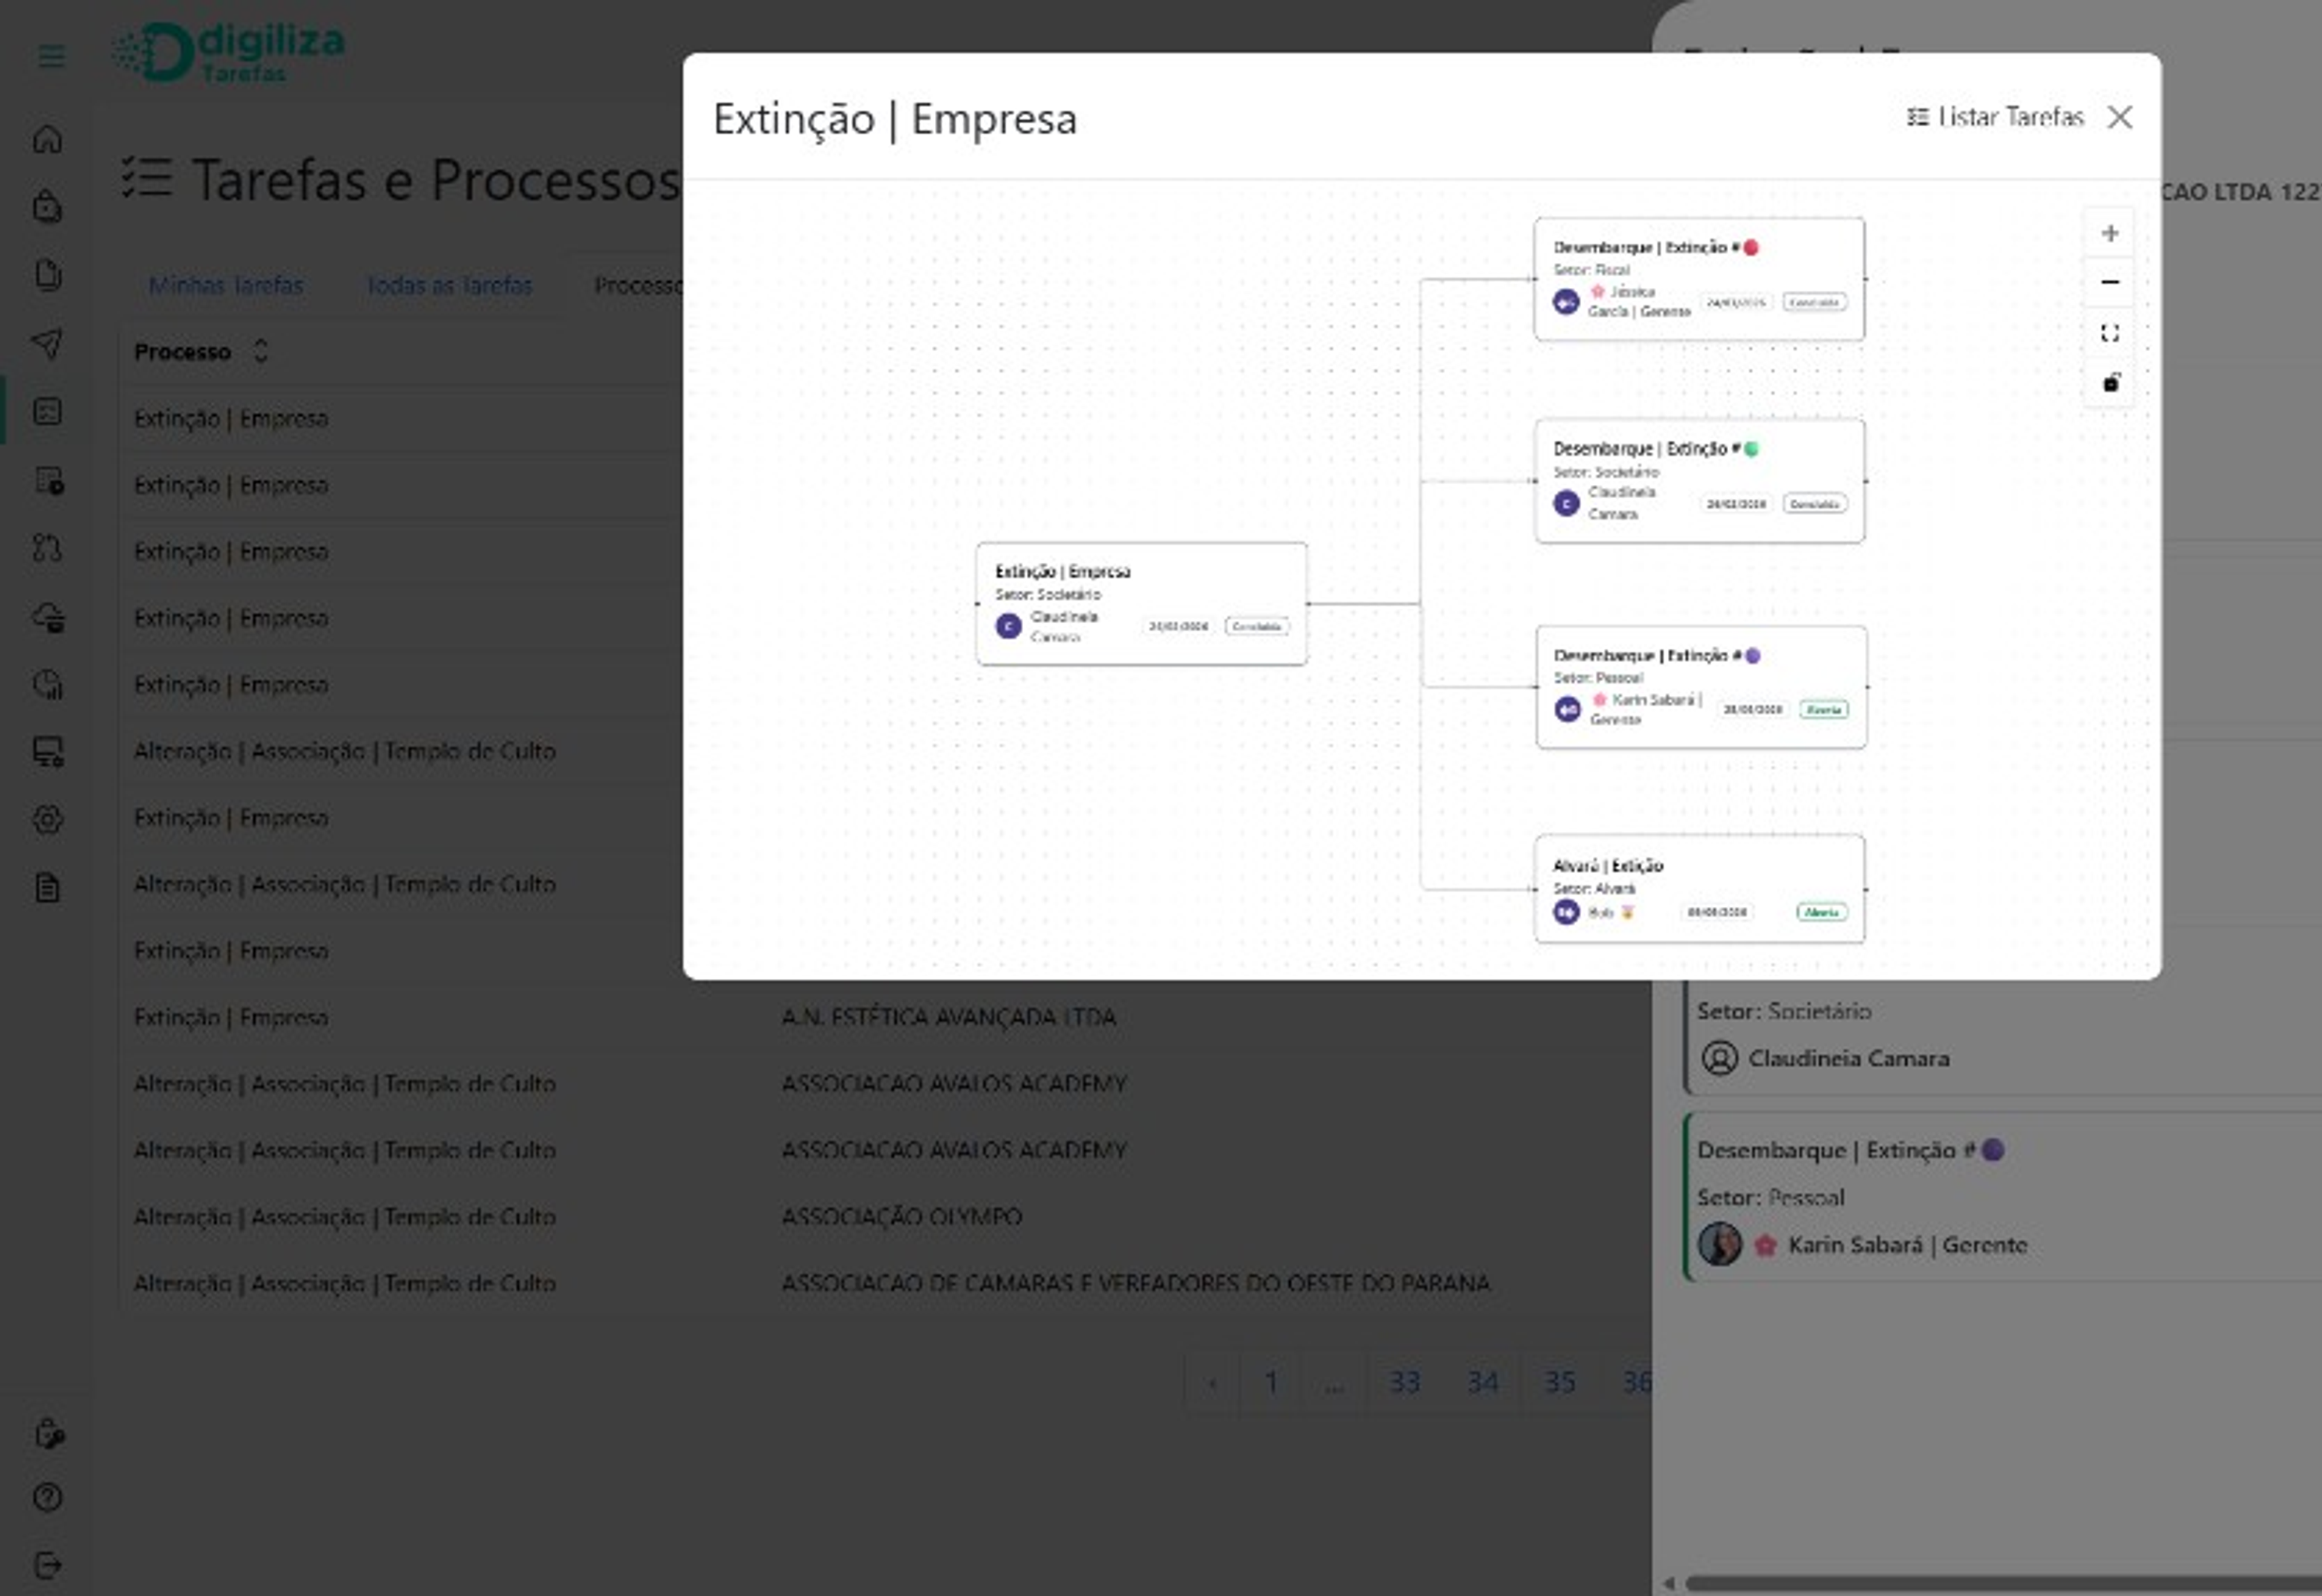
Task: Open row ASSOCIAÇÃO OLYMPO
Action: [885, 1217]
